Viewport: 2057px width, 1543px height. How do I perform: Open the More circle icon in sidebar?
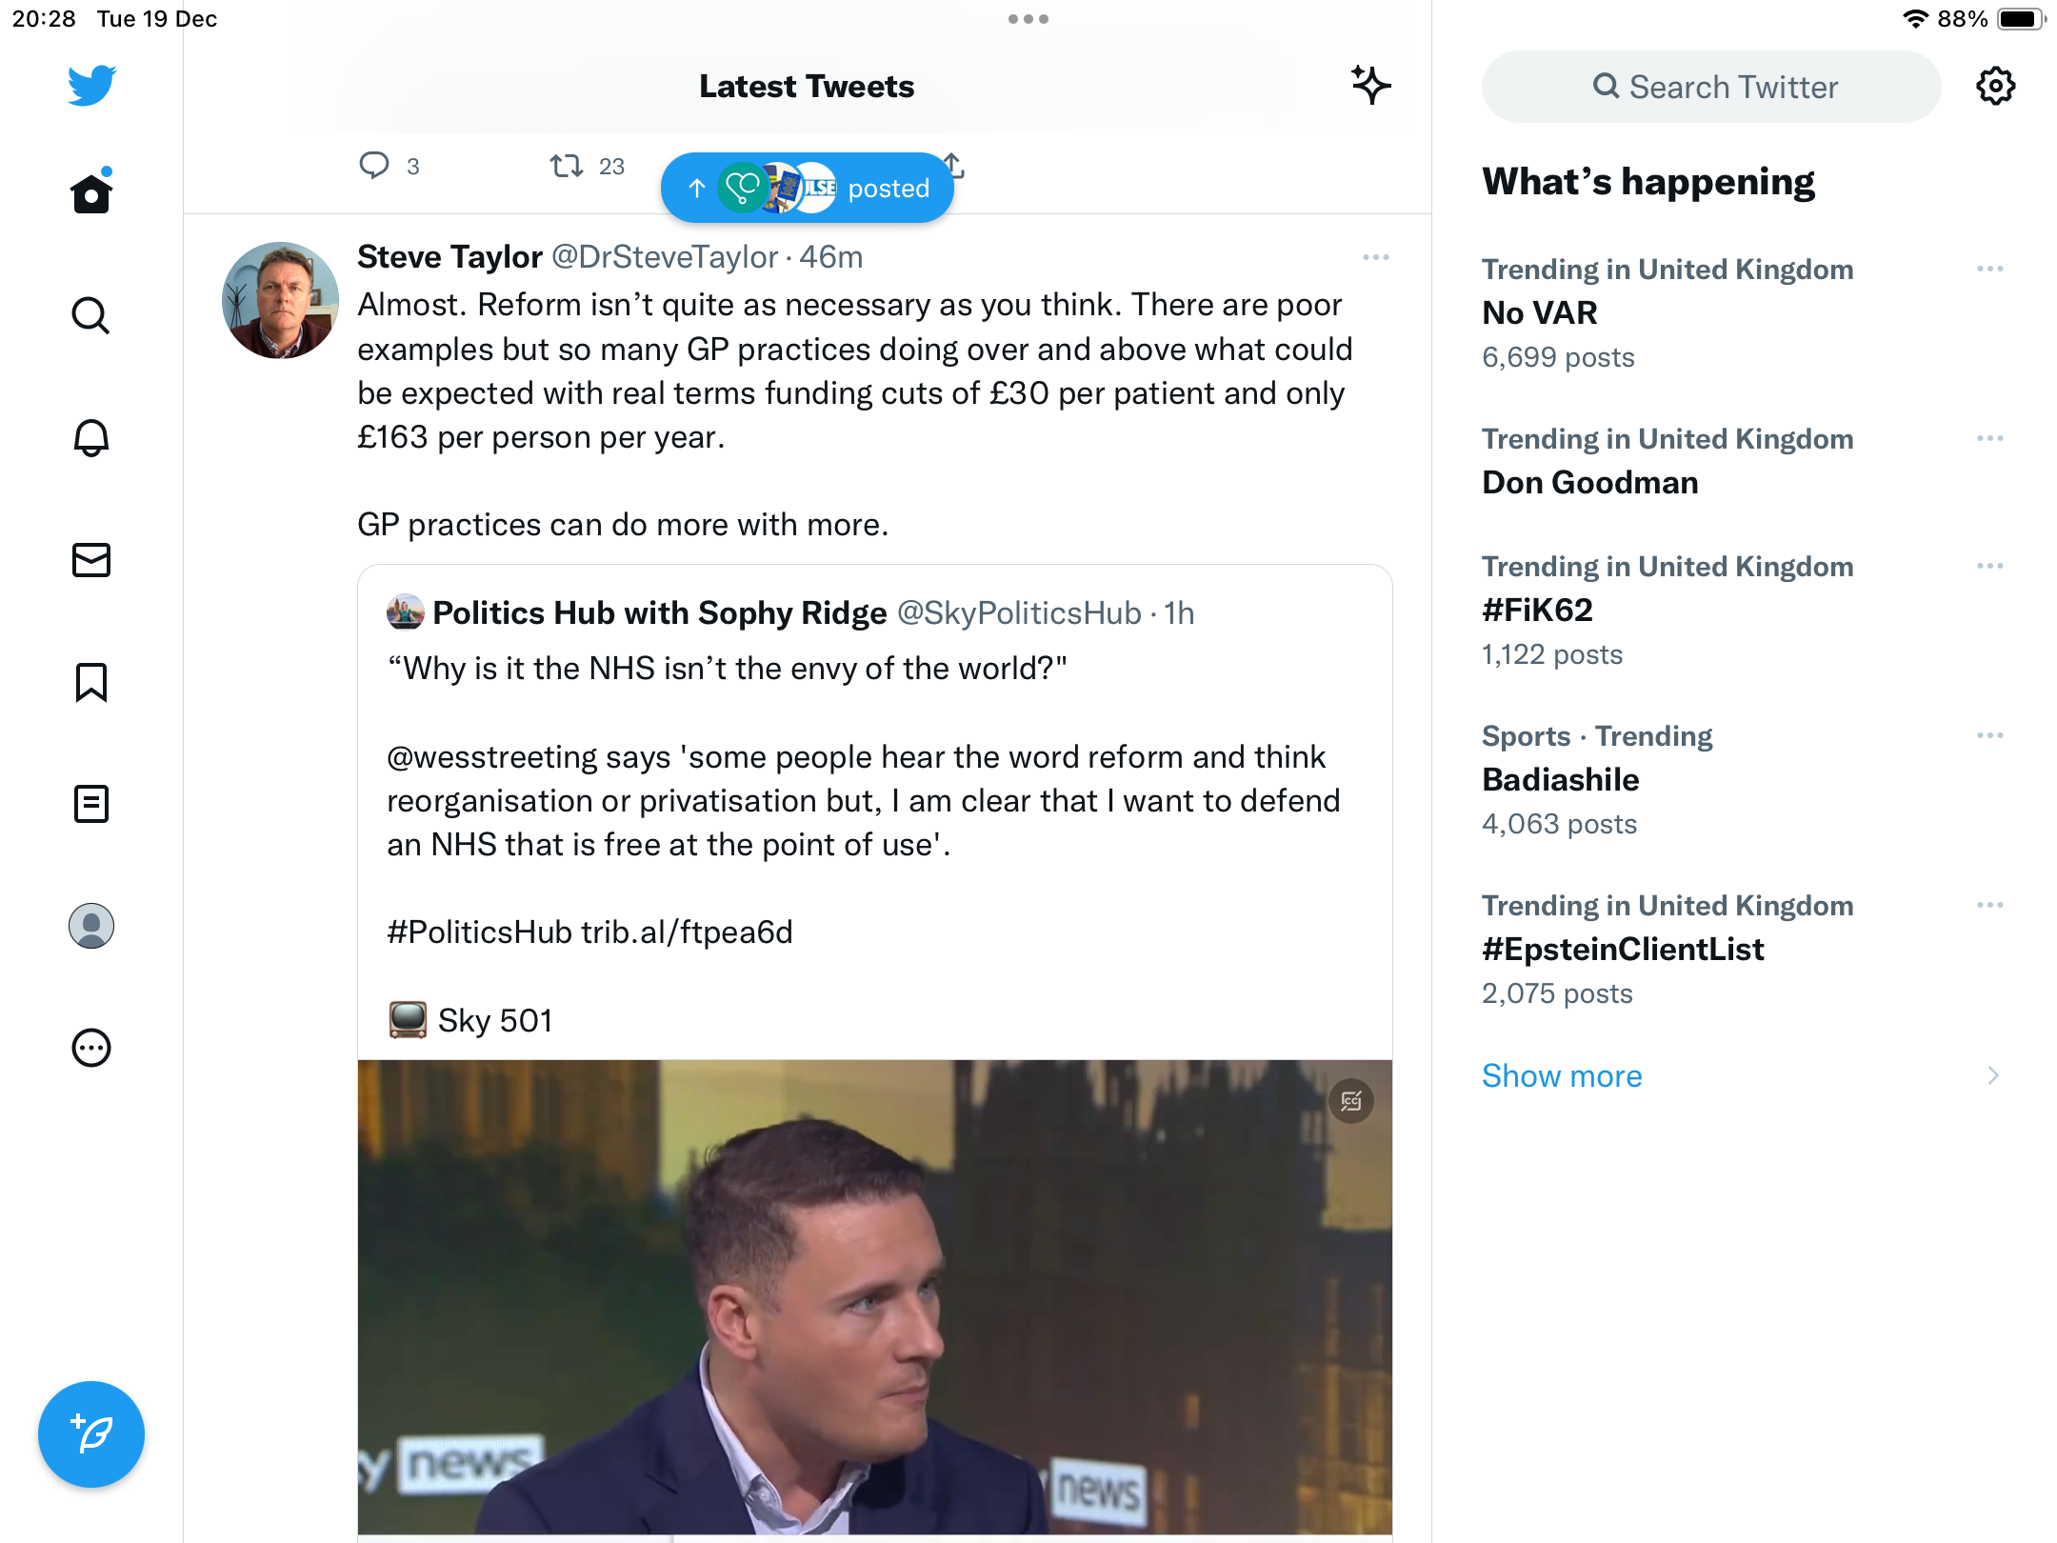[x=91, y=1048]
